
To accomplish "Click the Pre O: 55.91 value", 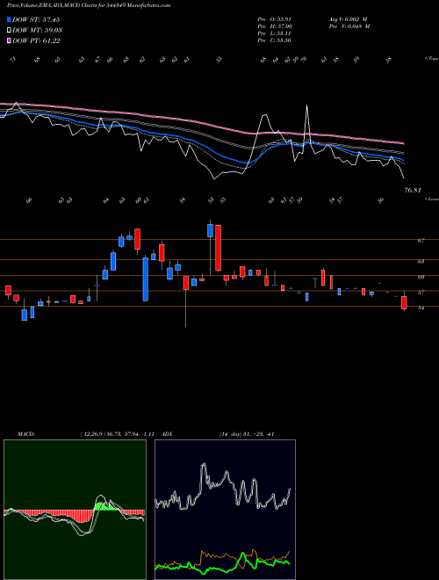I will click(x=275, y=19).
